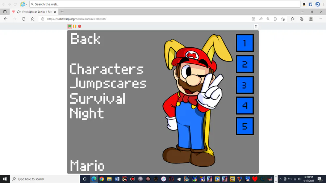Open the Windows Start menu

5,179
